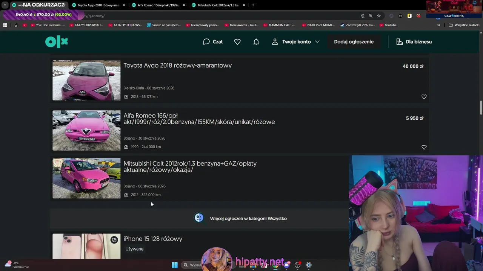Viewport: 483px width, 271px height.
Task: Close the Toyota Aygo 2018 tab
Action: pos(124,5)
